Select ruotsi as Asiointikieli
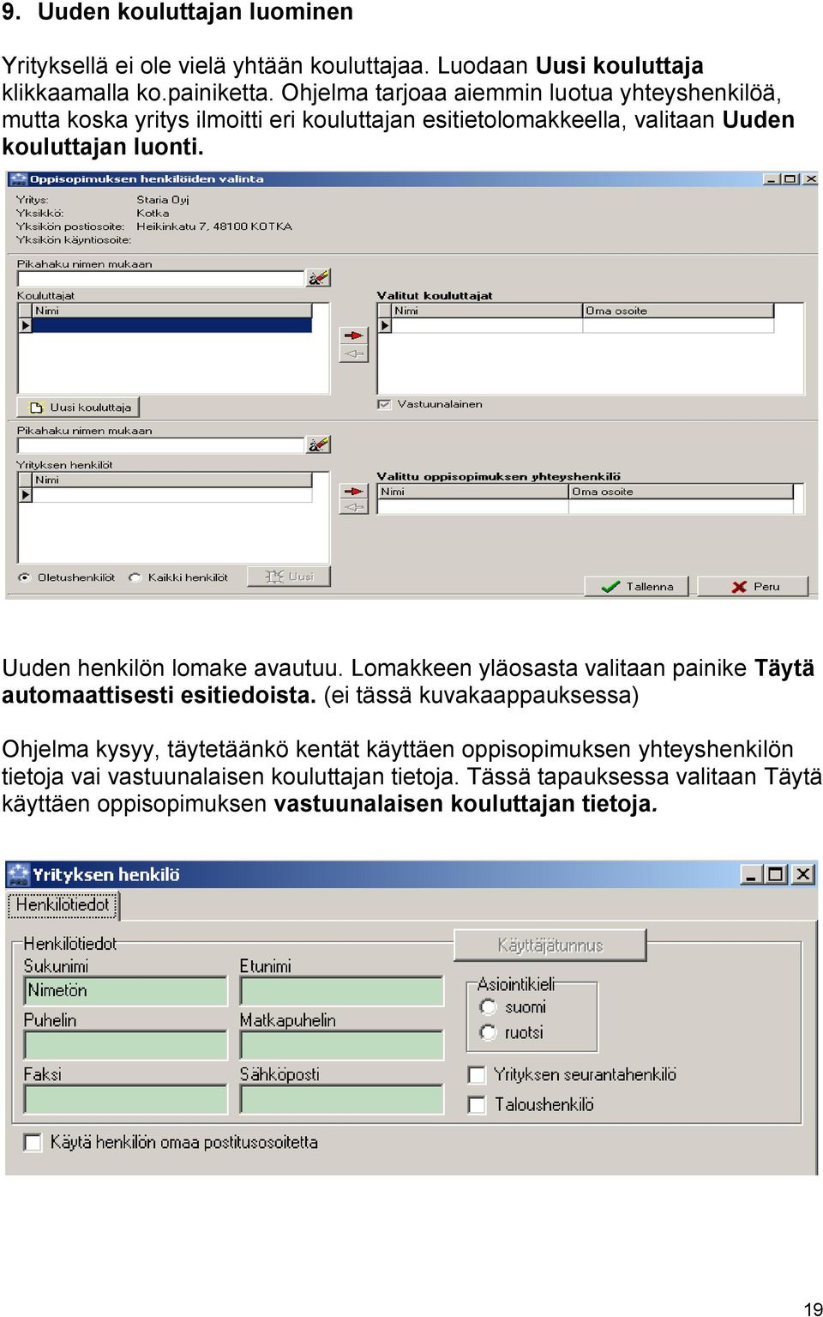Image resolution: width=823 pixels, height=1317 pixels. (489, 1032)
